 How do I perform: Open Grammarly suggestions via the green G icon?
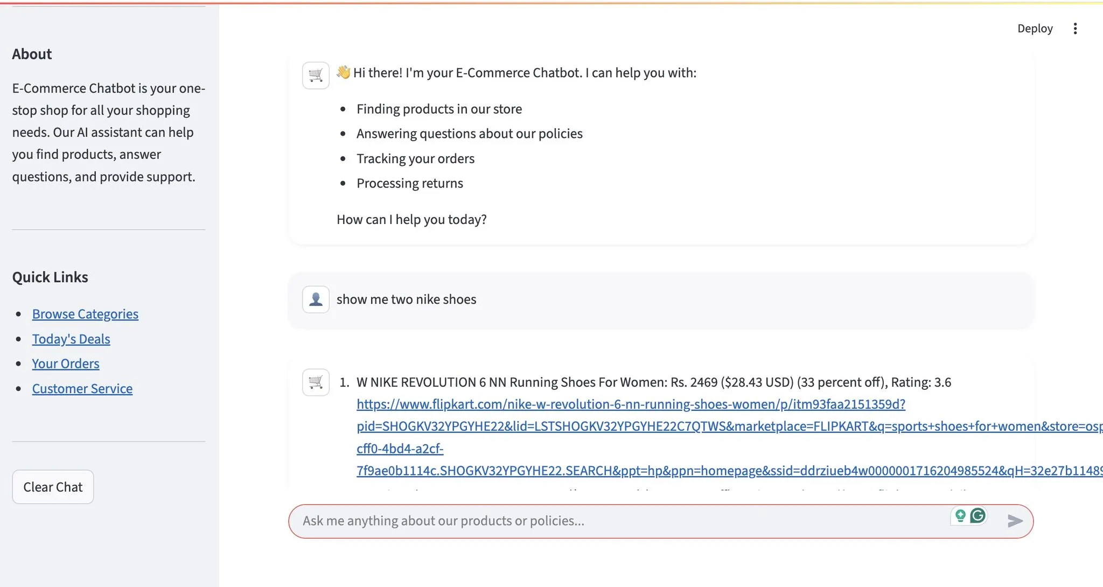pyautogui.click(x=978, y=515)
